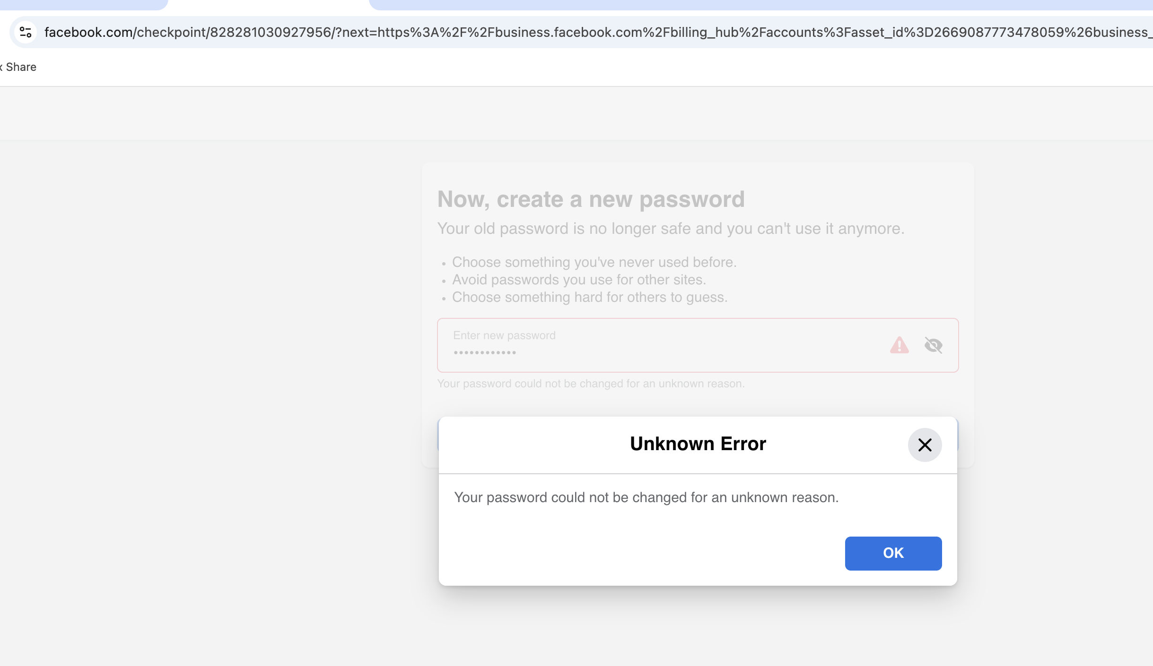This screenshot has width=1153, height=666.
Task: Switch to the inactive tab on the right
Action: (x=760, y=5)
